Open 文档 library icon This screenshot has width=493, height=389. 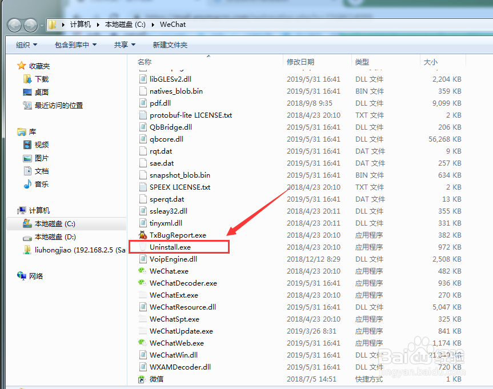(x=27, y=171)
